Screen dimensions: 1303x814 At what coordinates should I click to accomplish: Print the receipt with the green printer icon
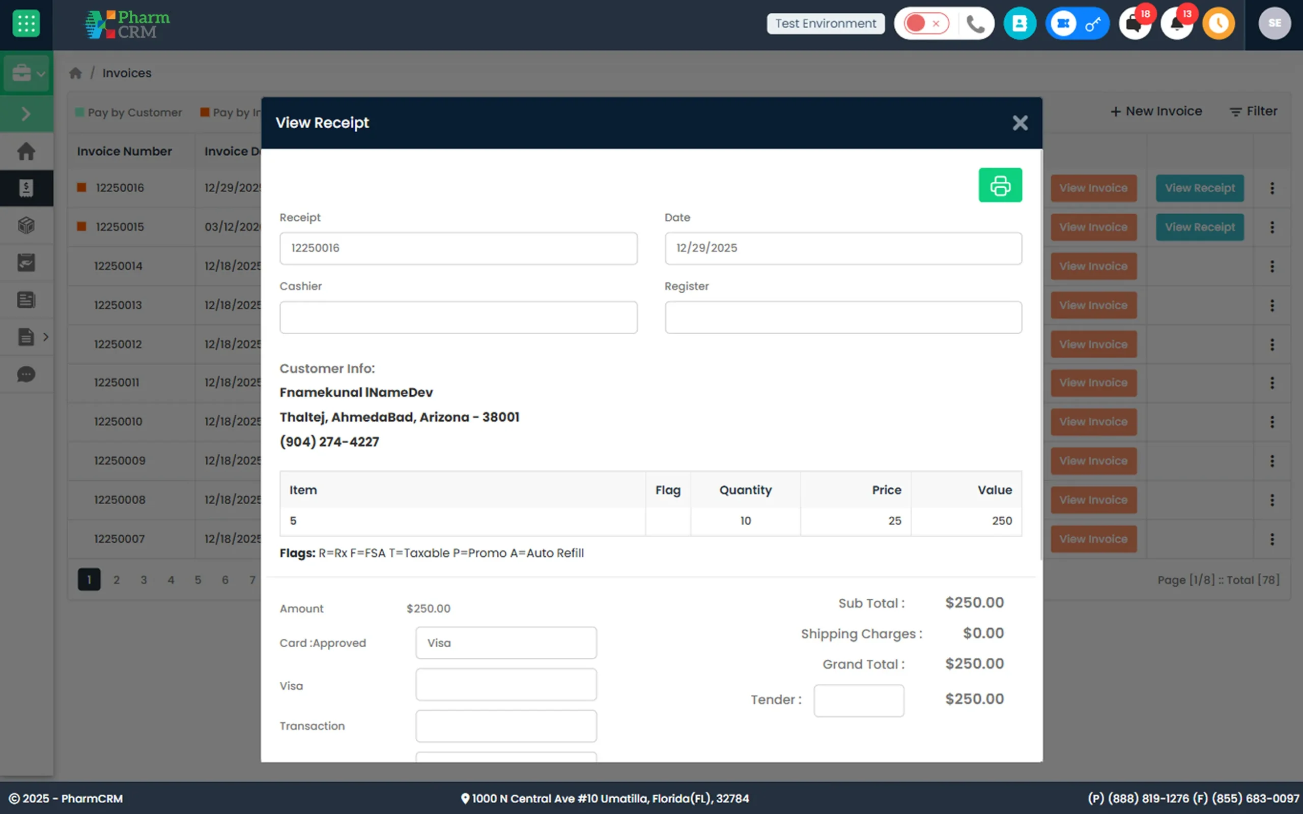(1000, 185)
